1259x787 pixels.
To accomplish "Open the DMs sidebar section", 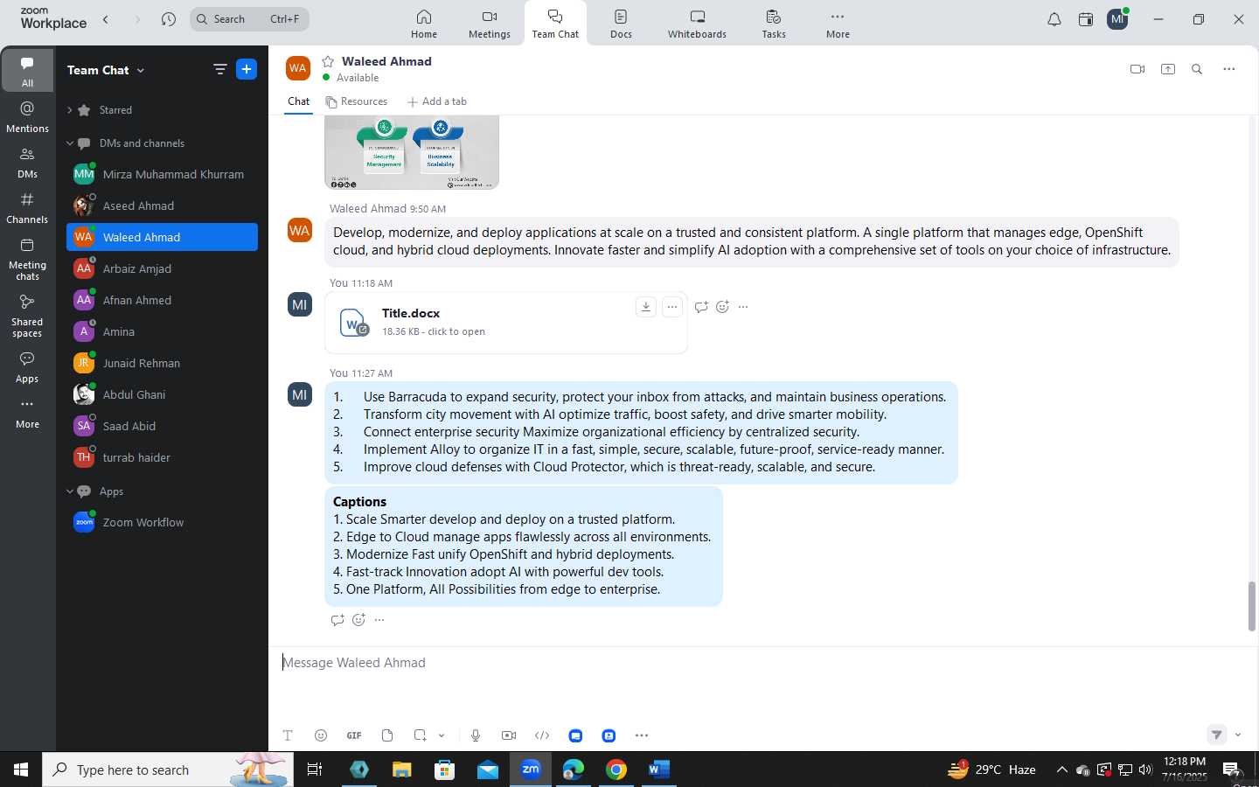I will 27,162.
